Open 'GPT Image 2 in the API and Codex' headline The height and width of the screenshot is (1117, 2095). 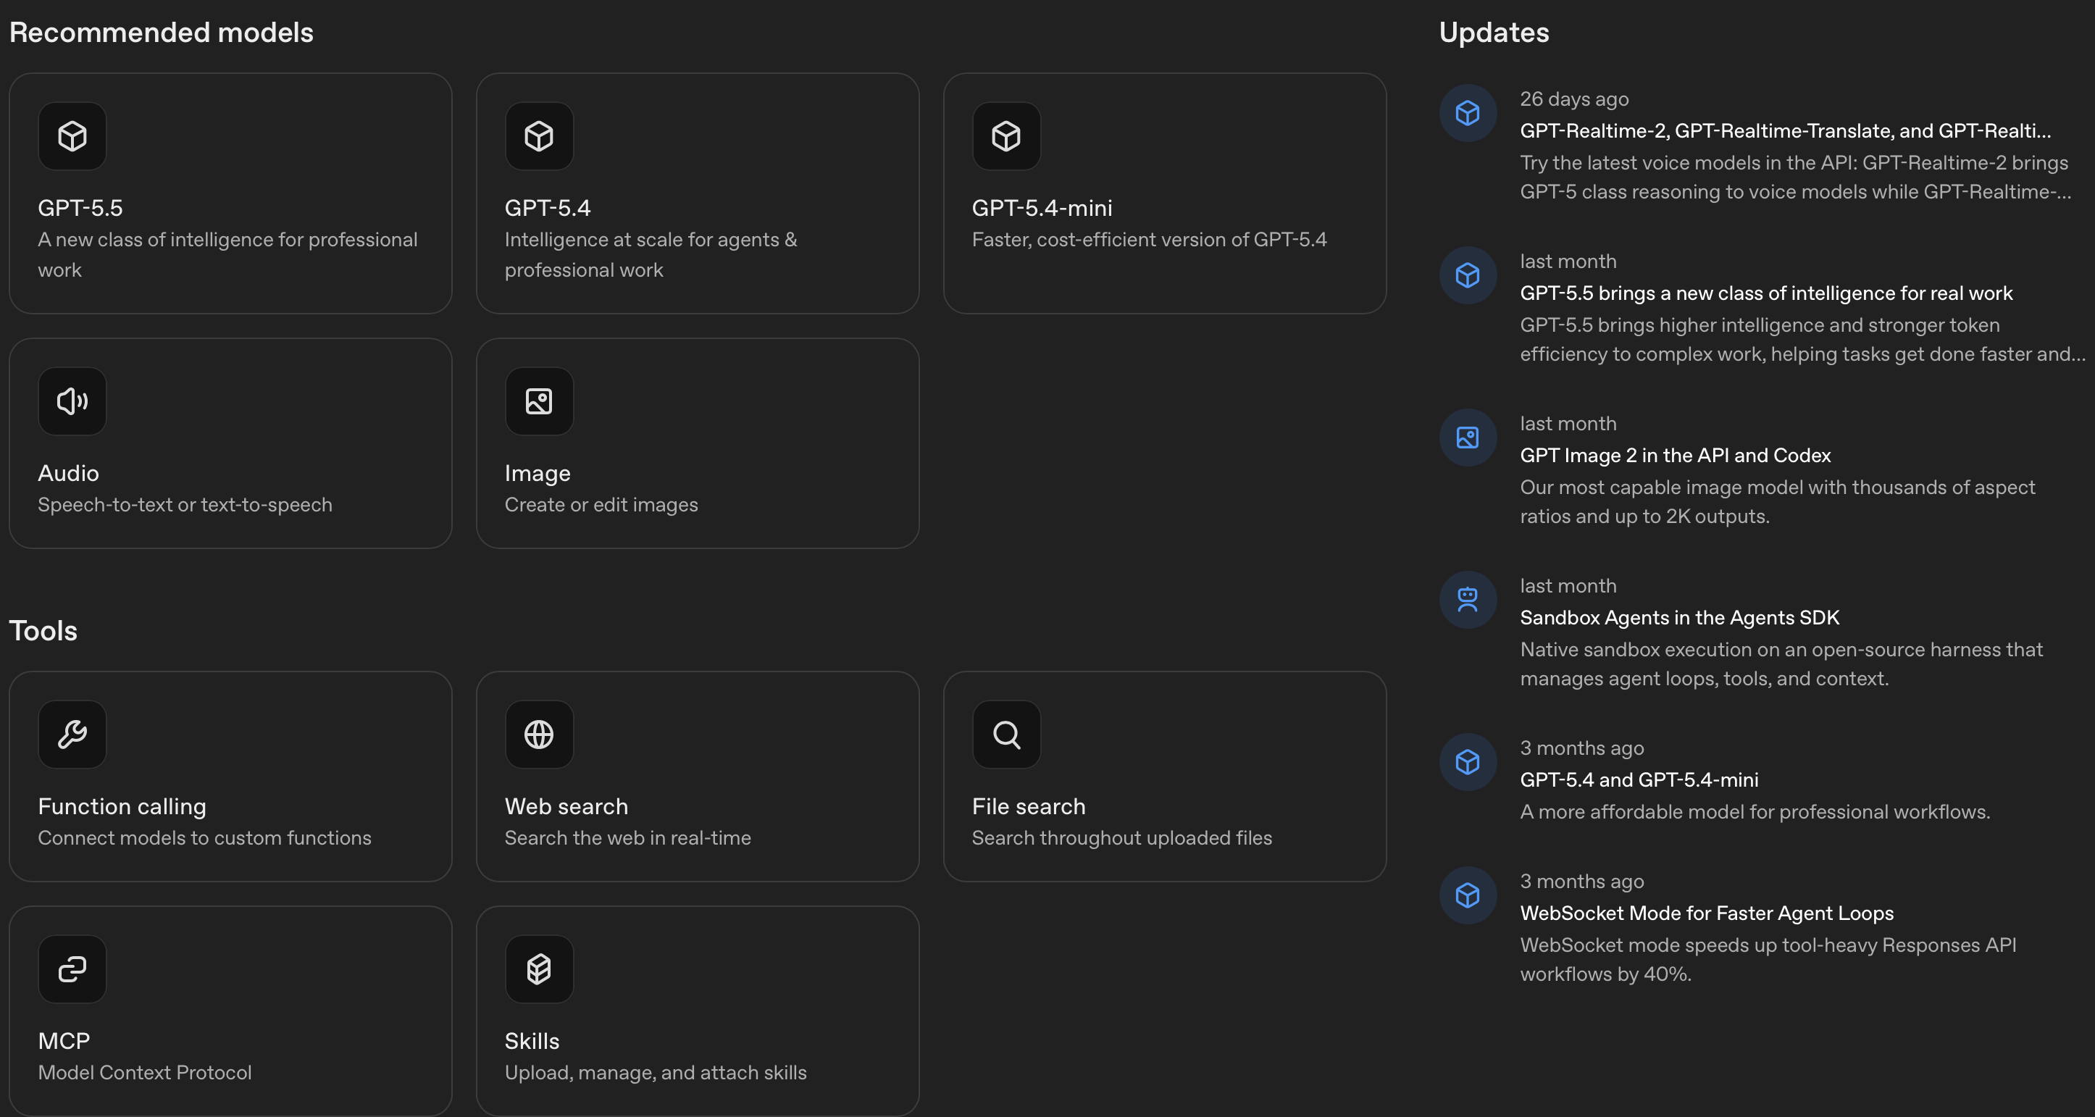(x=1676, y=455)
